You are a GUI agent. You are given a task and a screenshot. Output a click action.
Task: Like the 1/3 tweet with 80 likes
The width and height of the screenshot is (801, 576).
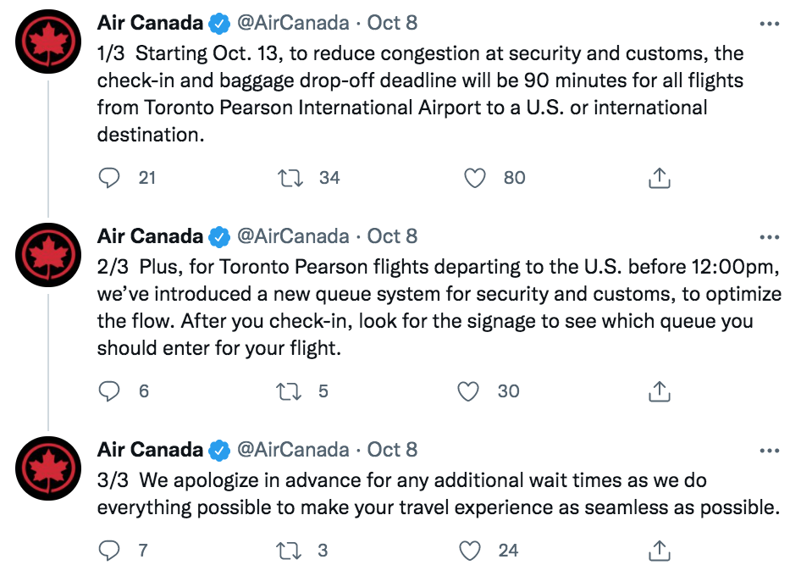474,178
